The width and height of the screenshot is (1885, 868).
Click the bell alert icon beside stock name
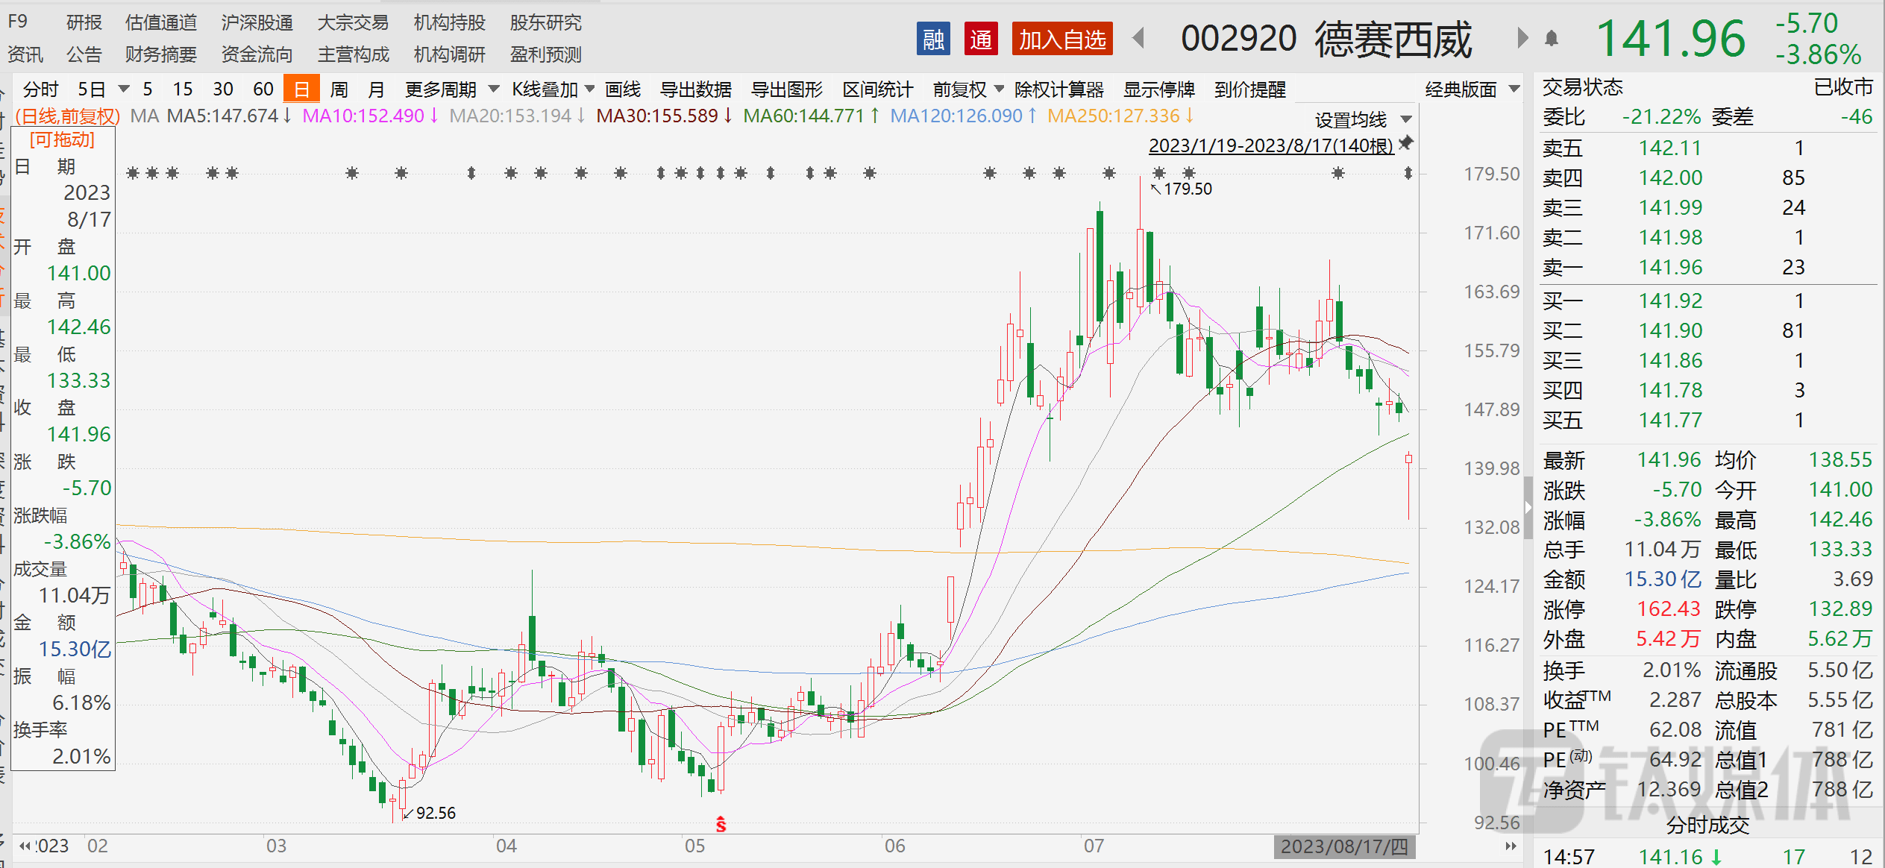click(x=1552, y=39)
